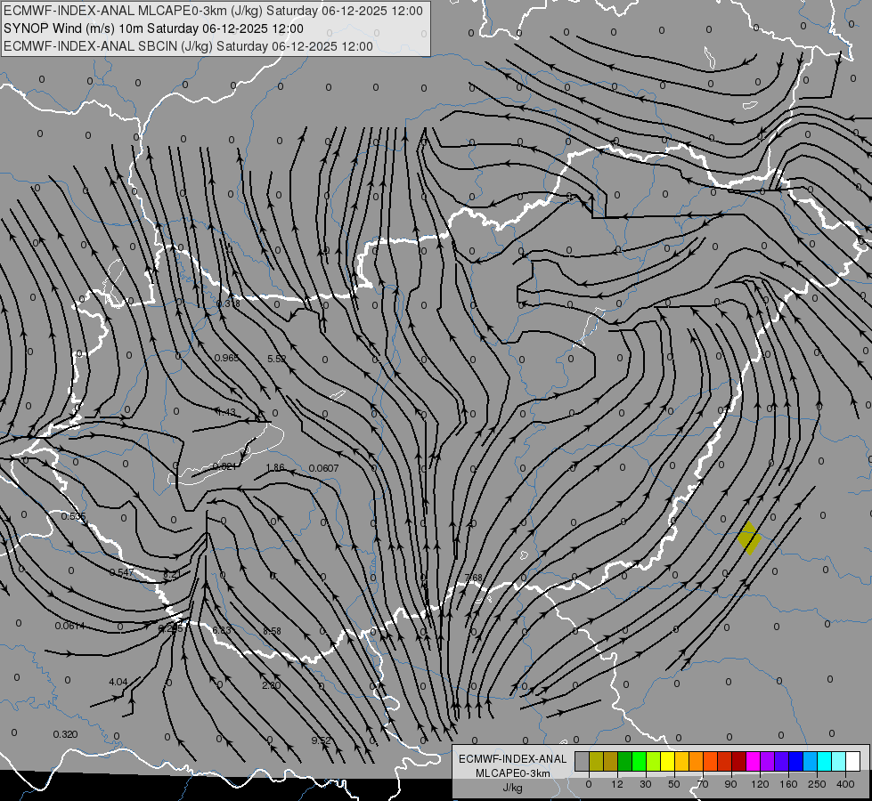Screen dimensions: 872x801
Task: Click the gray legend color swatch
Action: (x=582, y=761)
